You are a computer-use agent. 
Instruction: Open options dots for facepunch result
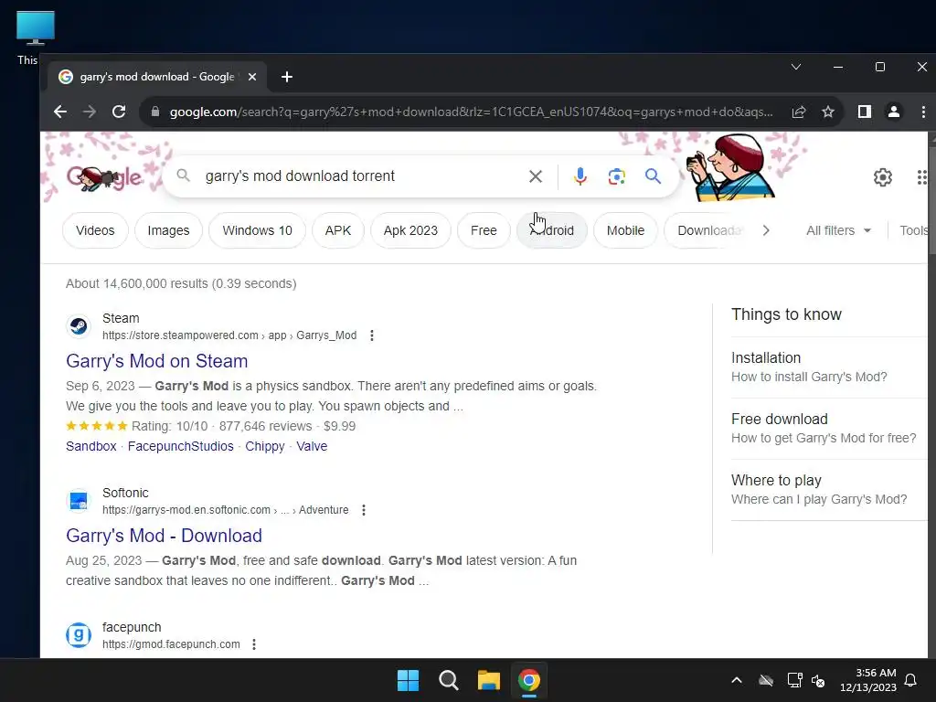click(254, 644)
